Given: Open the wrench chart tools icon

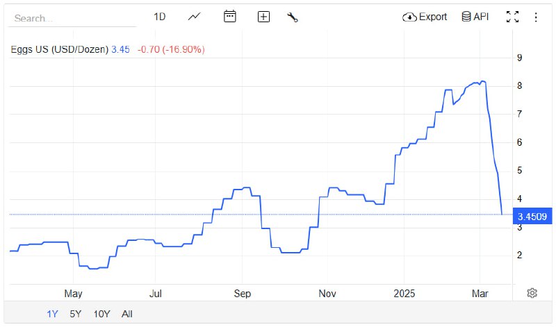Looking at the screenshot, I should [293, 17].
